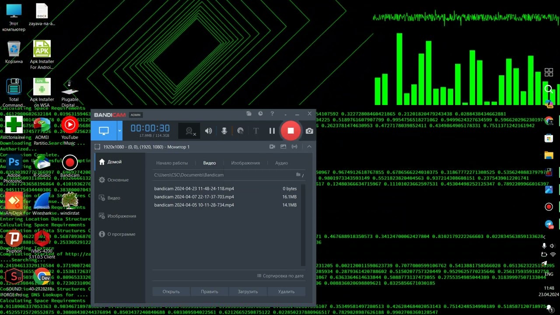Open Chrome in the taskbar
Image resolution: width=560 pixels, height=315 pixels.
click(x=549, y=122)
